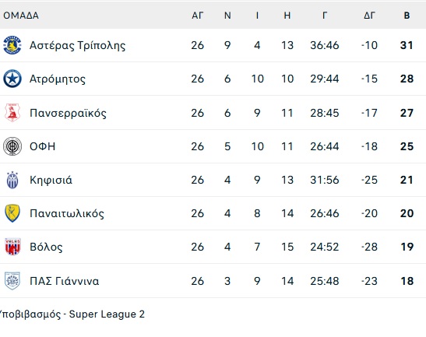Click the Κηφισιά striped crest
Viewport: 426px width, 337px height.
tap(12, 180)
